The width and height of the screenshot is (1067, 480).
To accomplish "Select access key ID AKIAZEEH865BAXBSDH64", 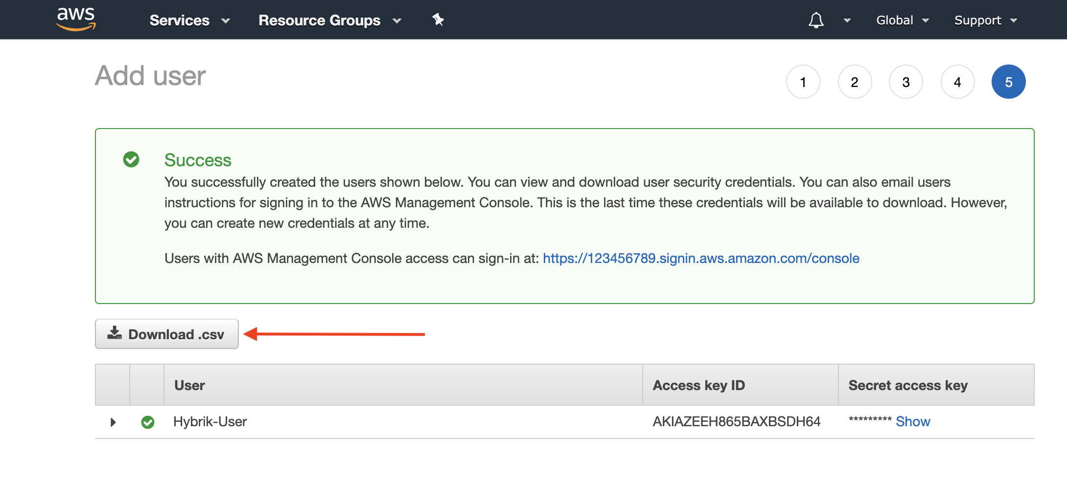I will [737, 421].
